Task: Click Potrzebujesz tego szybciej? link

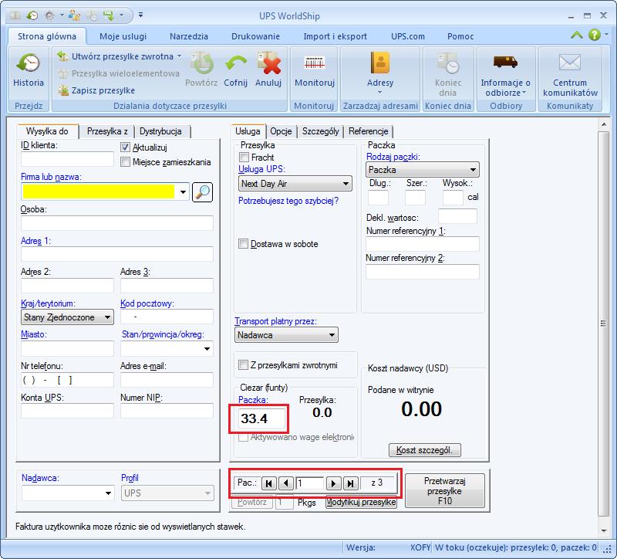Action: tap(288, 201)
